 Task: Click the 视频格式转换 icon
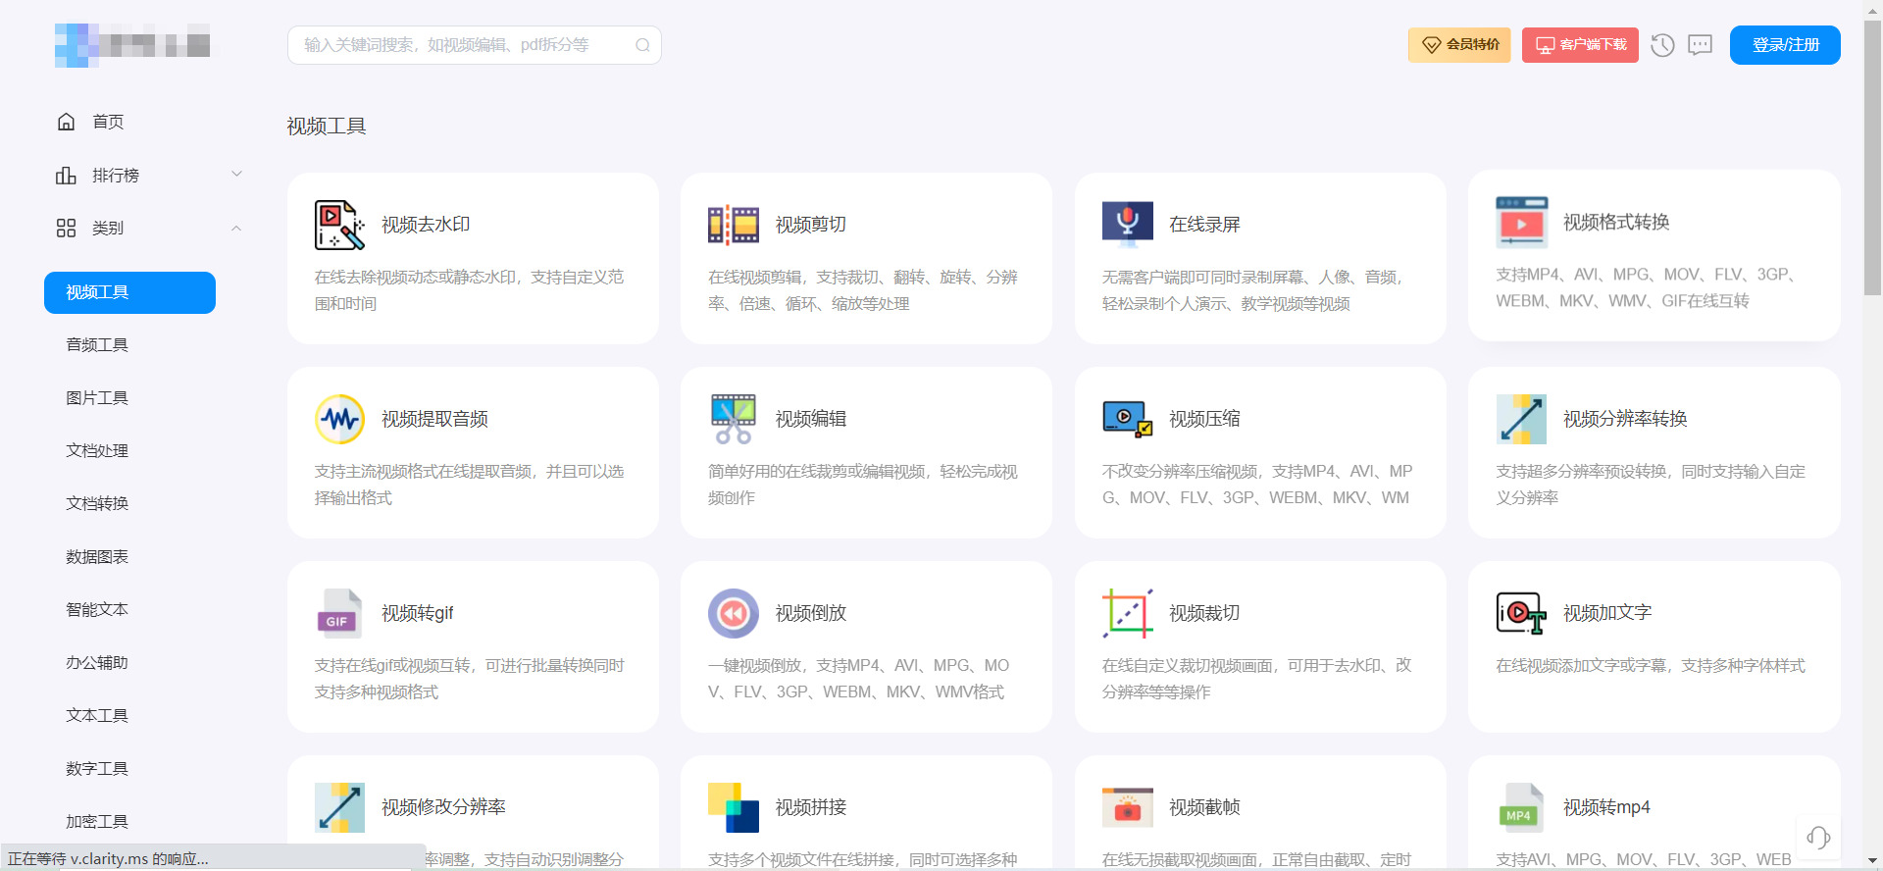click(1521, 222)
